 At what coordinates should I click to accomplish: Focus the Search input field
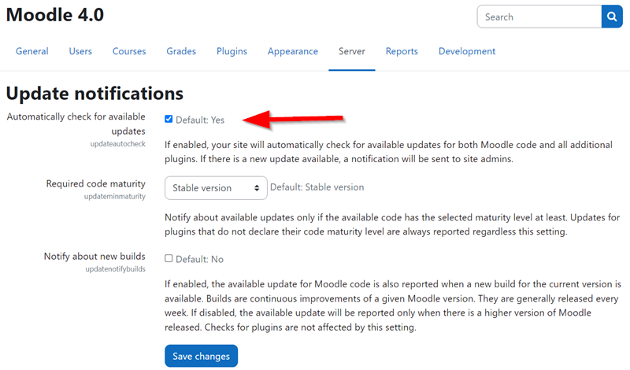[539, 17]
